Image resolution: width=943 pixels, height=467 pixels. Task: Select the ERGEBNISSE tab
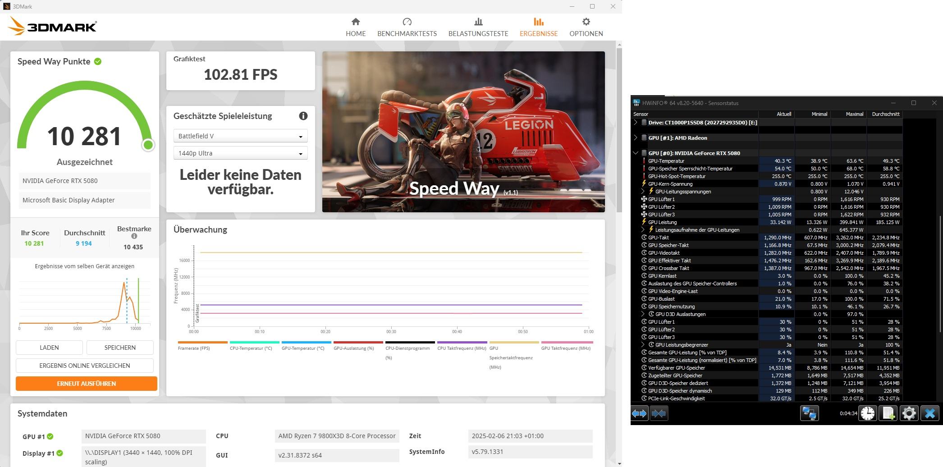[x=539, y=27]
